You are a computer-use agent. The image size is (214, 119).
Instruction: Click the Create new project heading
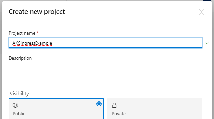tap(37, 12)
